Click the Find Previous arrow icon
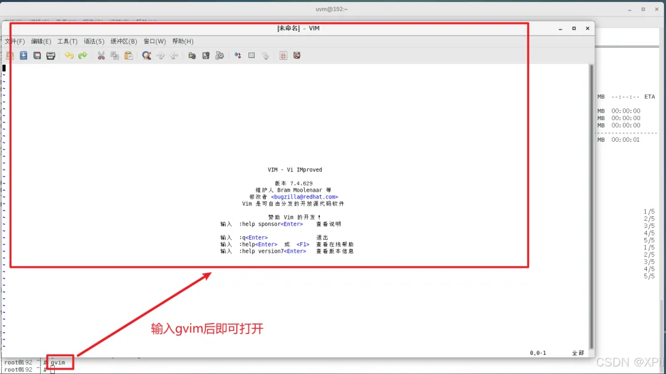Viewport: 666px width, 374px height. point(174,55)
